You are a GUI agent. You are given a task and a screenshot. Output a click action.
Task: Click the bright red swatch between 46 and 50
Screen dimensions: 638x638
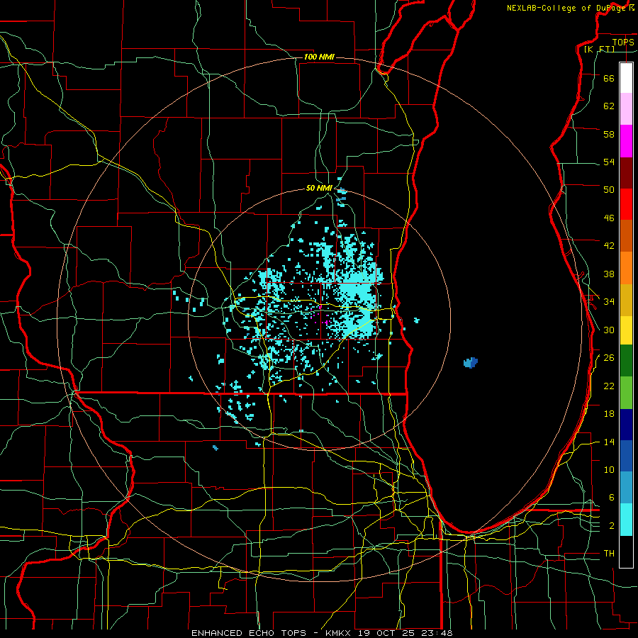click(x=626, y=204)
